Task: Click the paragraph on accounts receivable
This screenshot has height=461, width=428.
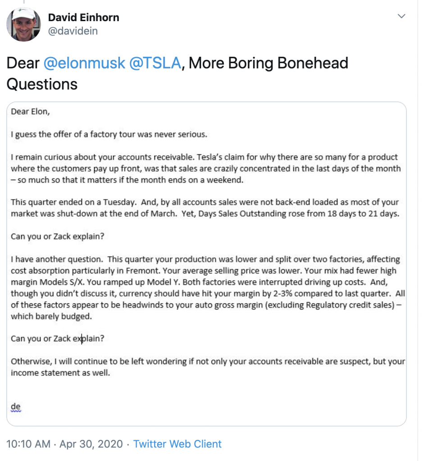Action: (205, 168)
